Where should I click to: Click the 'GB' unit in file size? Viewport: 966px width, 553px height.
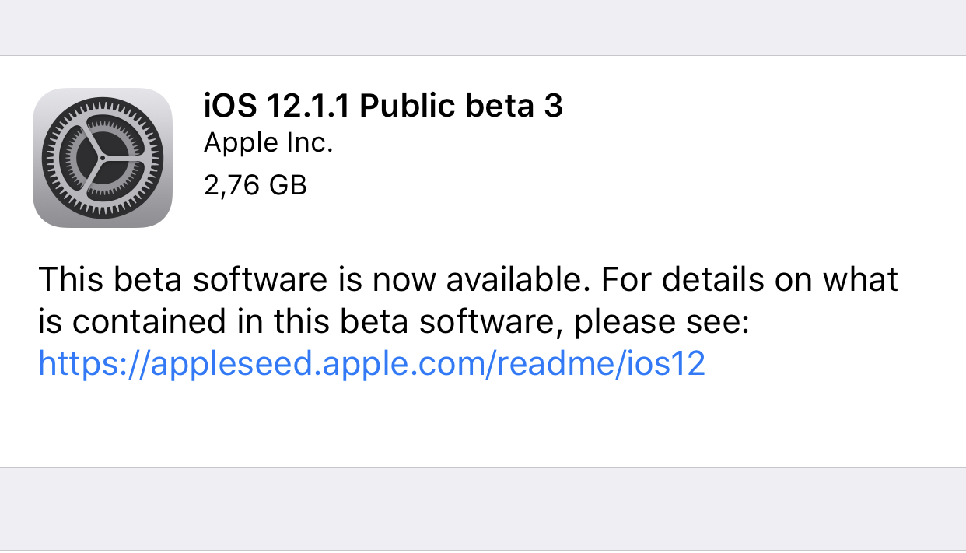289,185
